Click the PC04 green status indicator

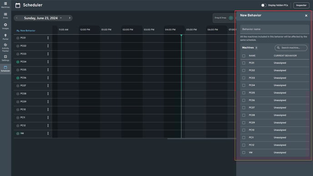(x=18, y=62)
